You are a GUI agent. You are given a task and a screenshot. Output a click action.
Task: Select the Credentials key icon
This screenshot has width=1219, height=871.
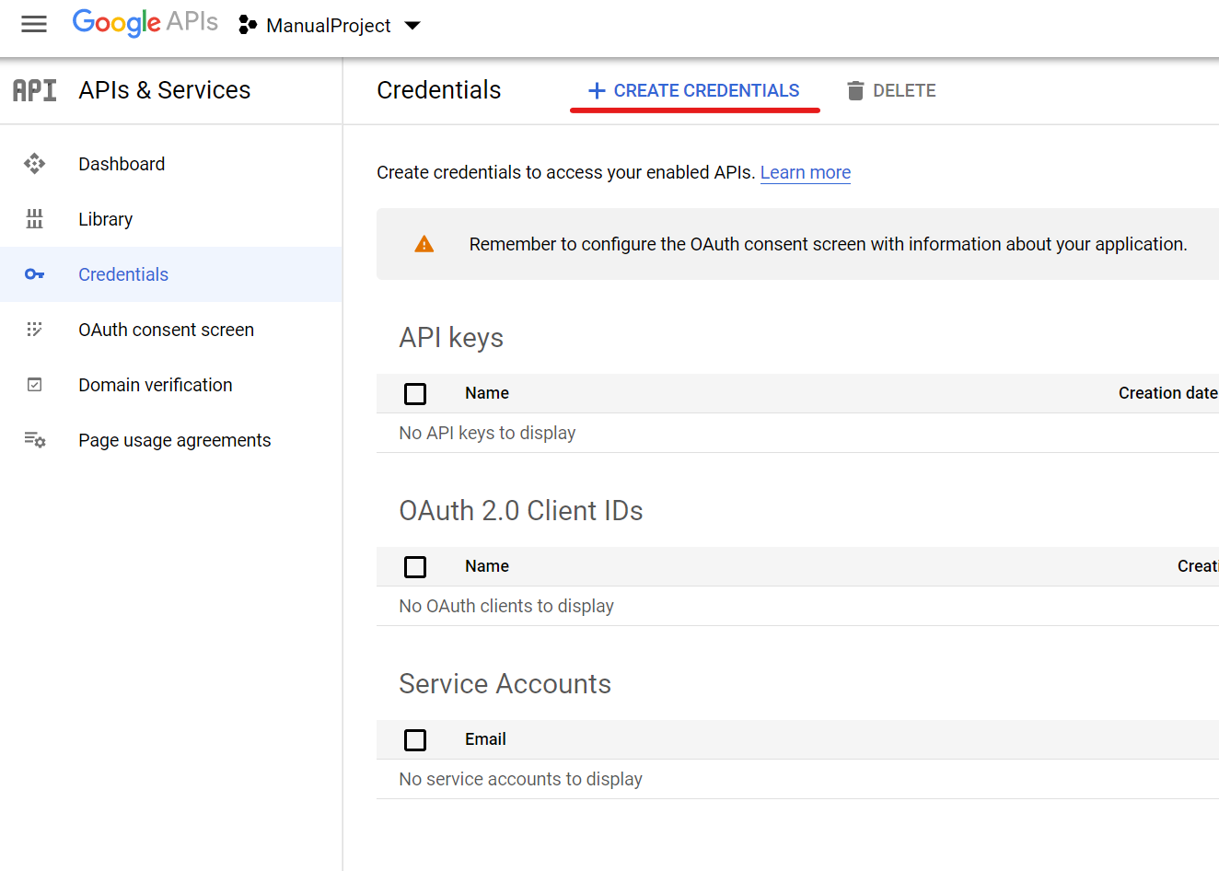(x=34, y=273)
